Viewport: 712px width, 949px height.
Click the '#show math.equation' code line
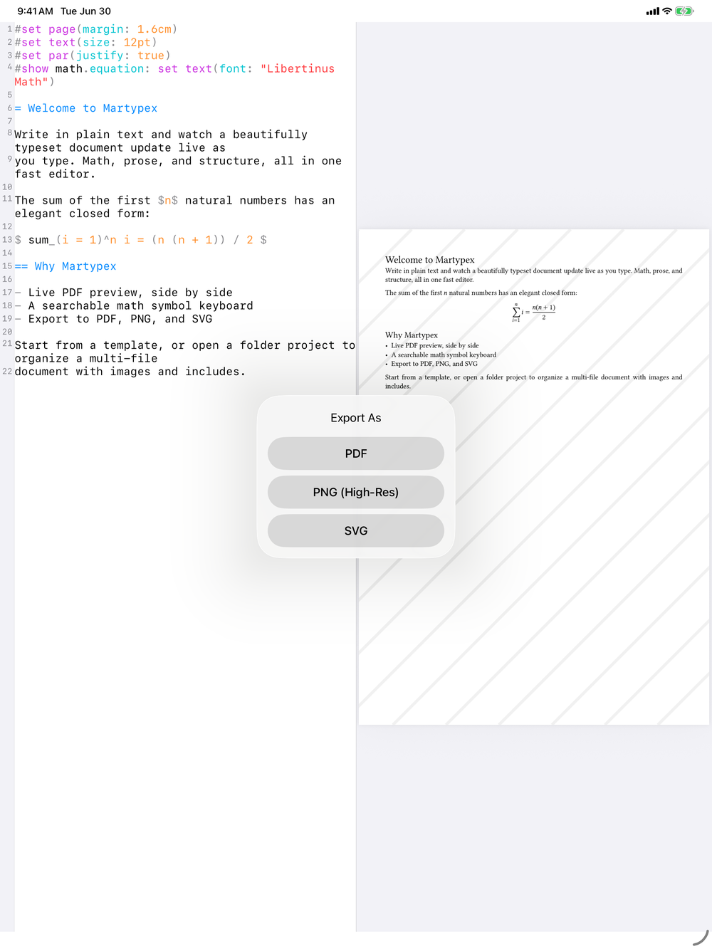click(x=174, y=75)
